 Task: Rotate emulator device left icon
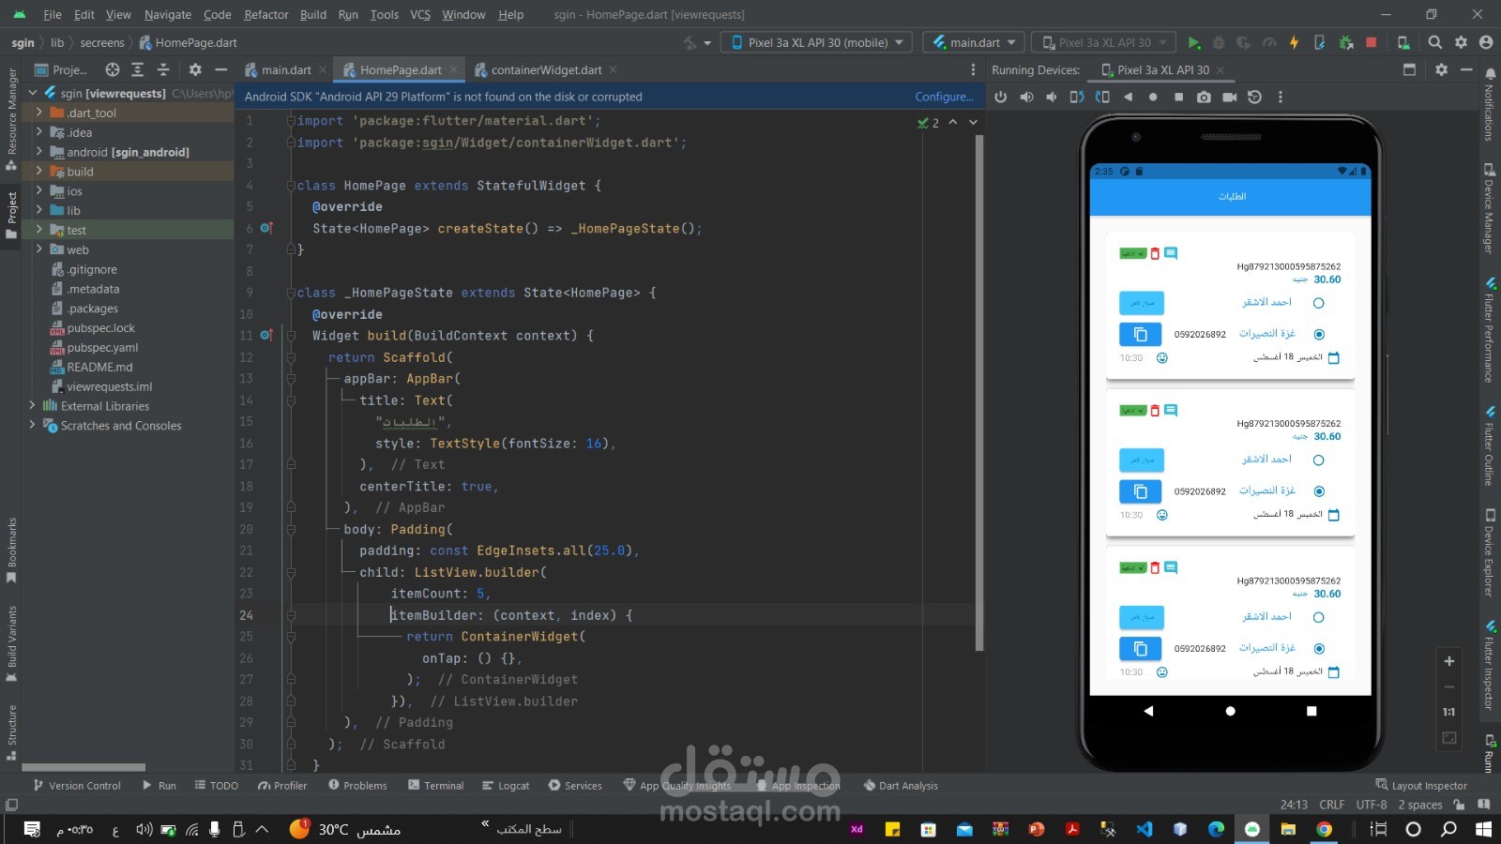[x=1077, y=97]
